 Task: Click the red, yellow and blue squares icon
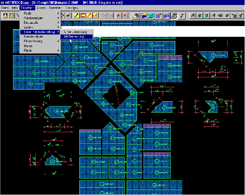[x=143, y=15]
